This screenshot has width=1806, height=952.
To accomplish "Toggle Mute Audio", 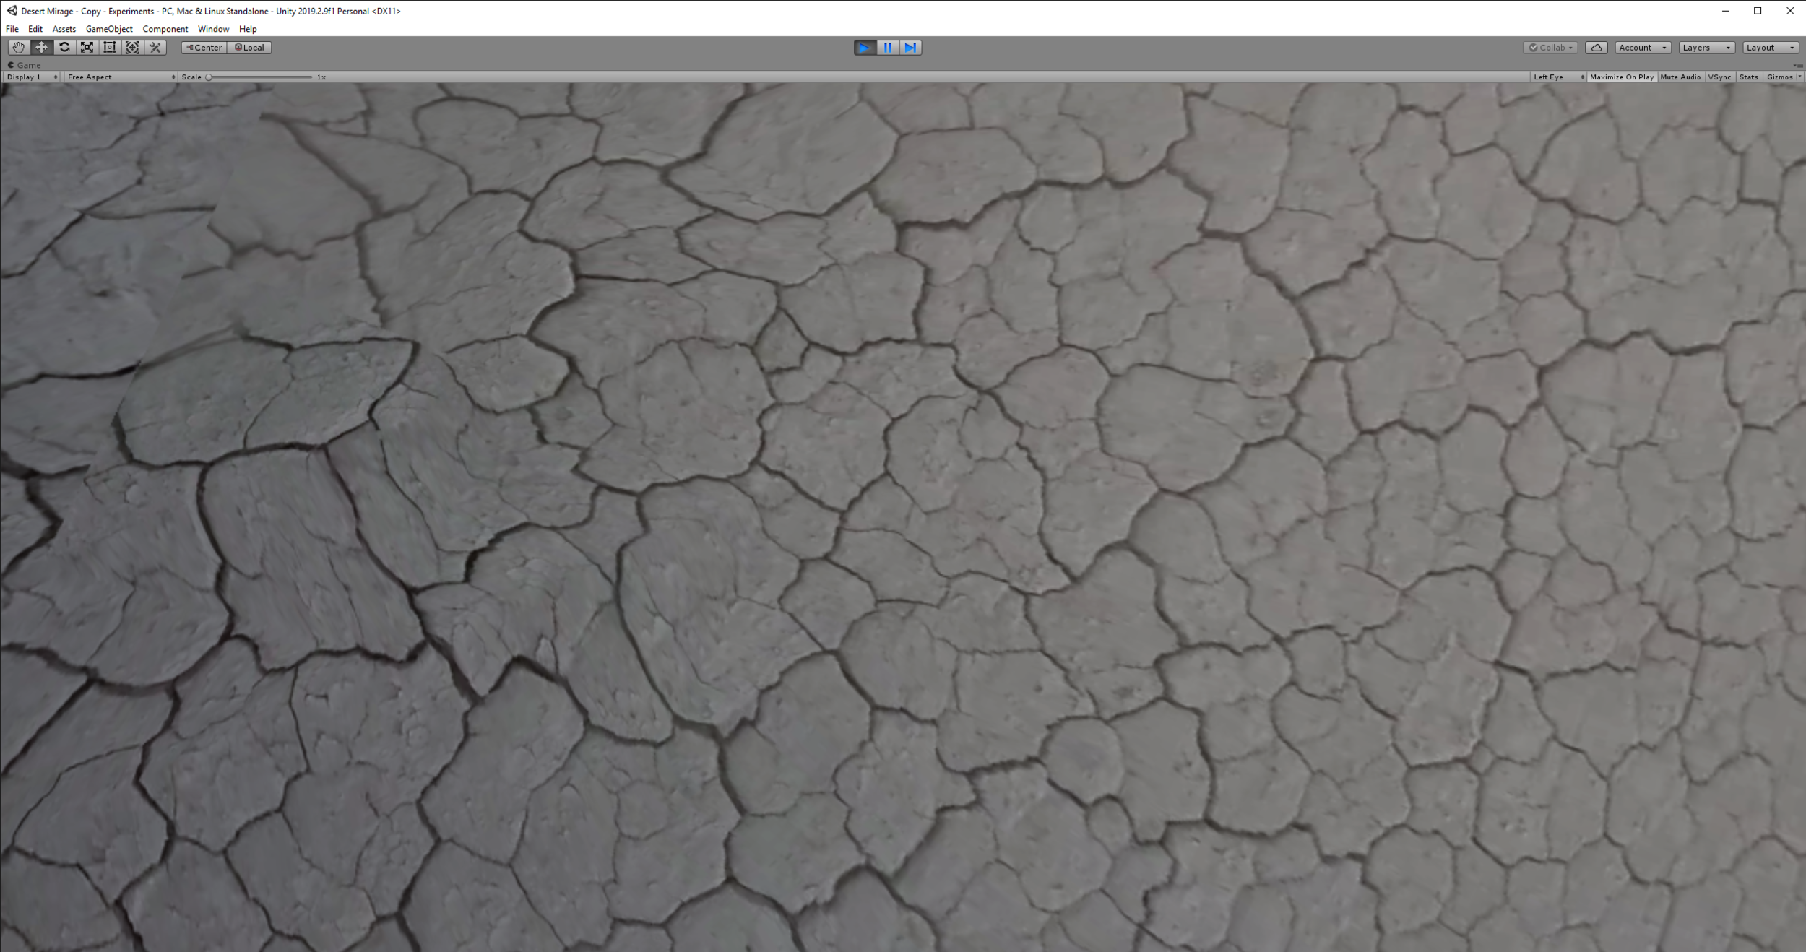I will [x=1680, y=77].
